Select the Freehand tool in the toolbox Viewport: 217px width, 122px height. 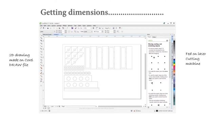tap(41, 46)
